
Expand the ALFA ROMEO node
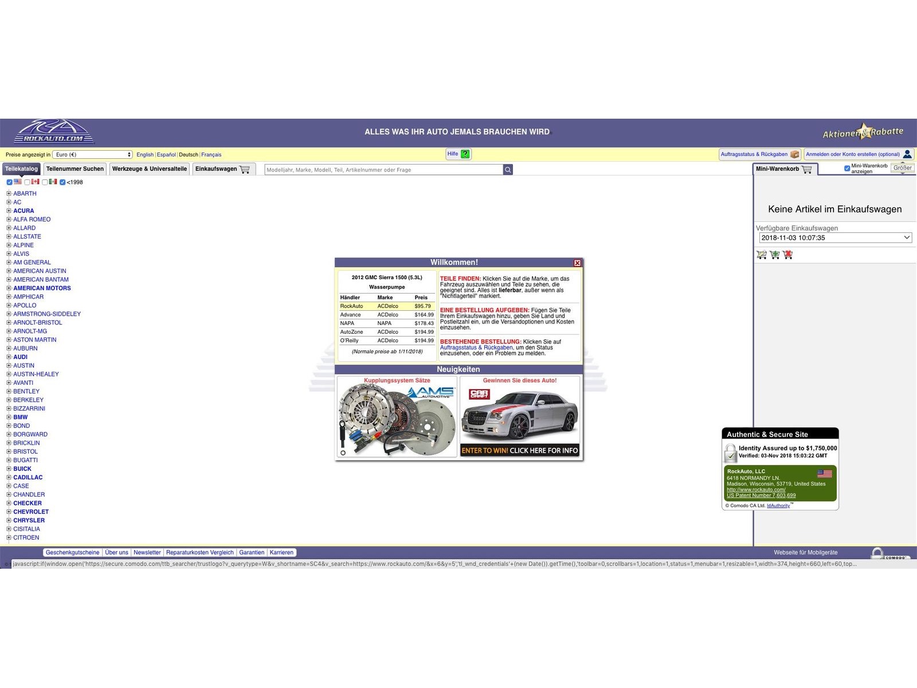click(x=9, y=220)
